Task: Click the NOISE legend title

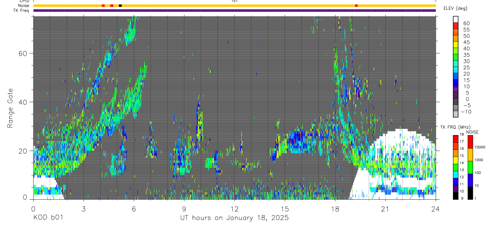Action: (x=472, y=132)
